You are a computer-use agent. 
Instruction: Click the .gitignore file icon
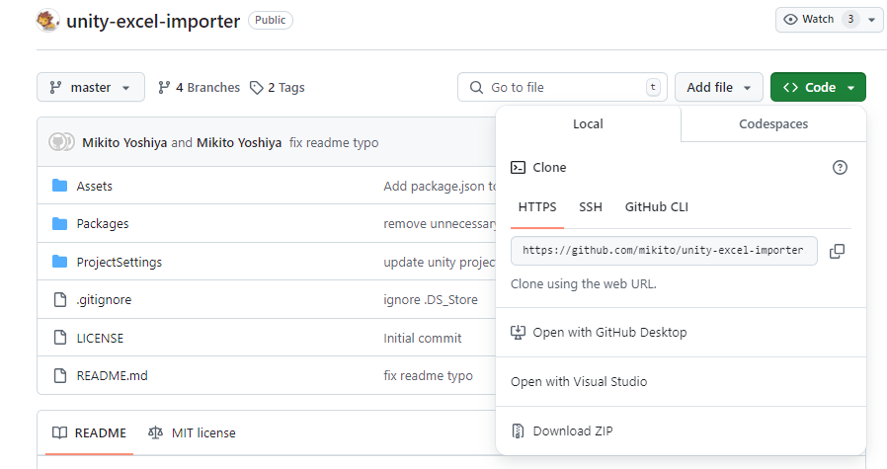click(x=60, y=299)
